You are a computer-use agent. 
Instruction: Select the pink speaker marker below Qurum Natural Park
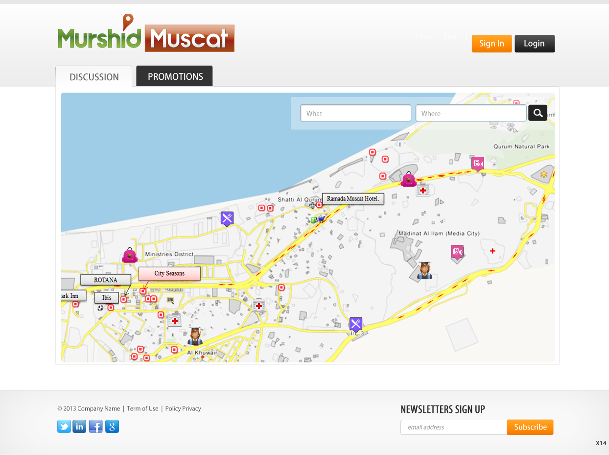(478, 164)
